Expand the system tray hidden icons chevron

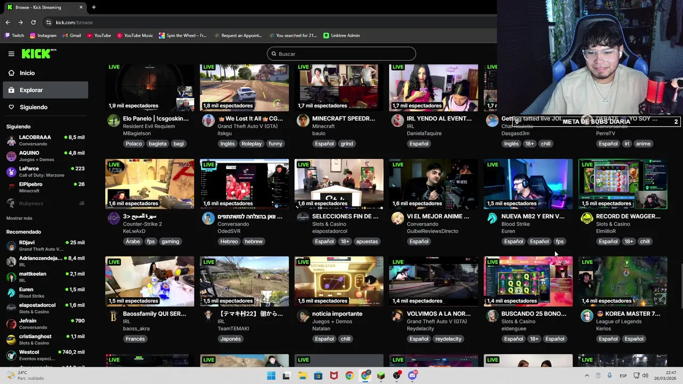point(586,375)
